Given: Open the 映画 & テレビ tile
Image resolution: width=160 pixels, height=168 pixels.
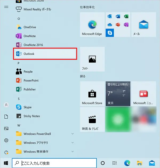Looking at the screenshot, I should tap(92, 119).
